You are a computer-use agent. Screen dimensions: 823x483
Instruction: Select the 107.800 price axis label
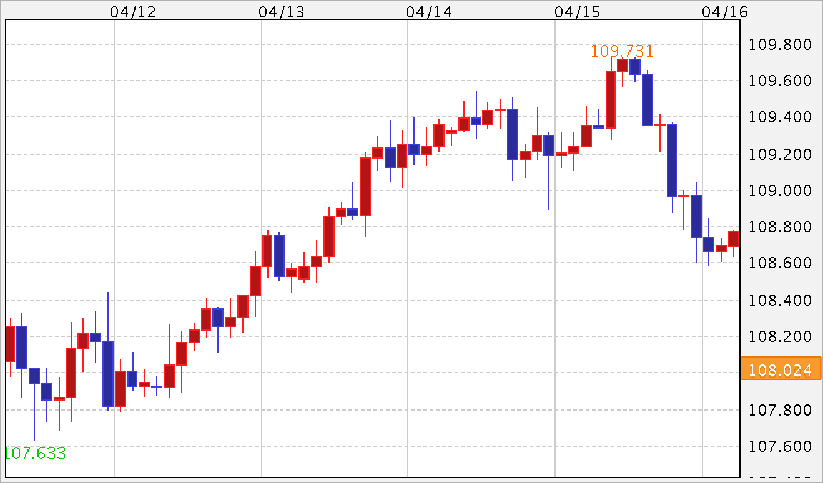pos(780,410)
